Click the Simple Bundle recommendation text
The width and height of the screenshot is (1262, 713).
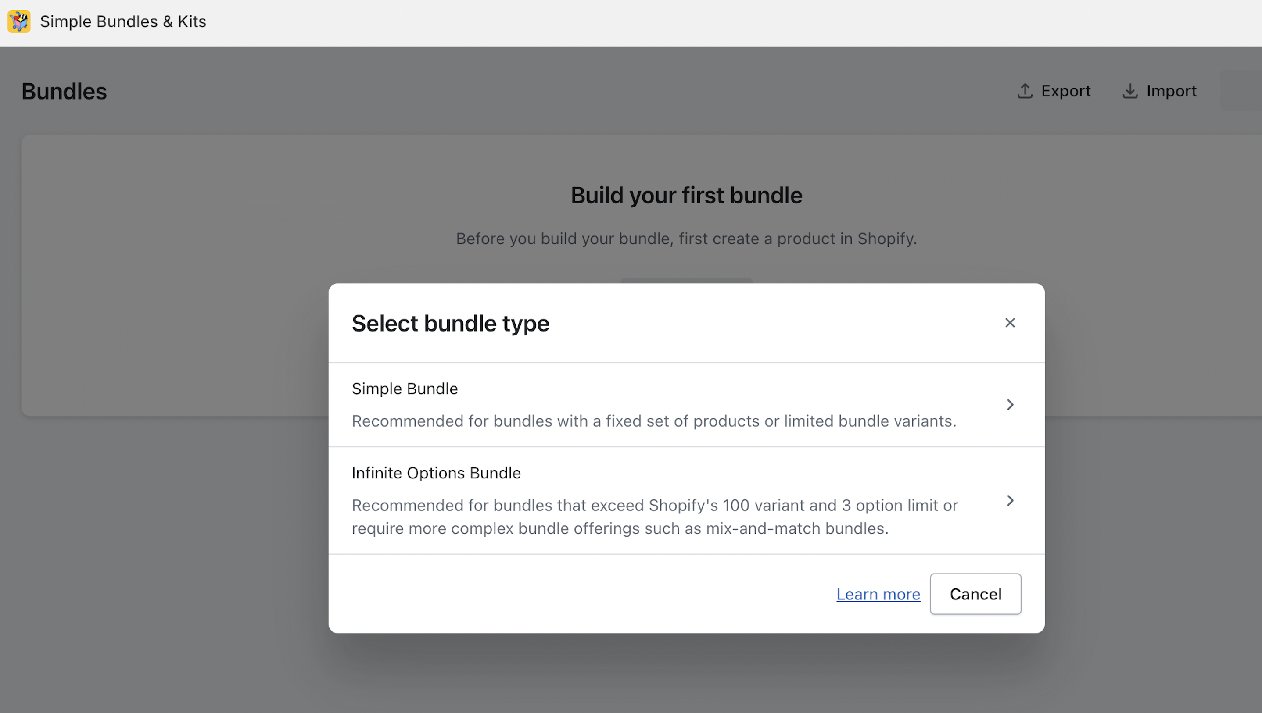(653, 420)
